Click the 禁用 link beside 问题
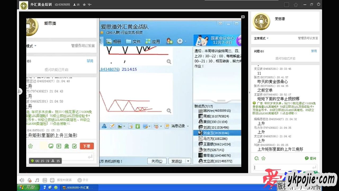Screen dimensions: 339x191 pos(314,51)
